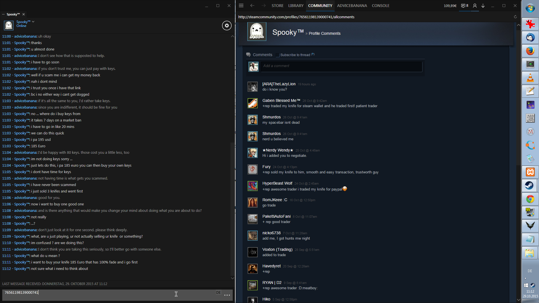Click the wallet balance 109,89€
The width and height of the screenshot is (539, 303).
pos(450,6)
